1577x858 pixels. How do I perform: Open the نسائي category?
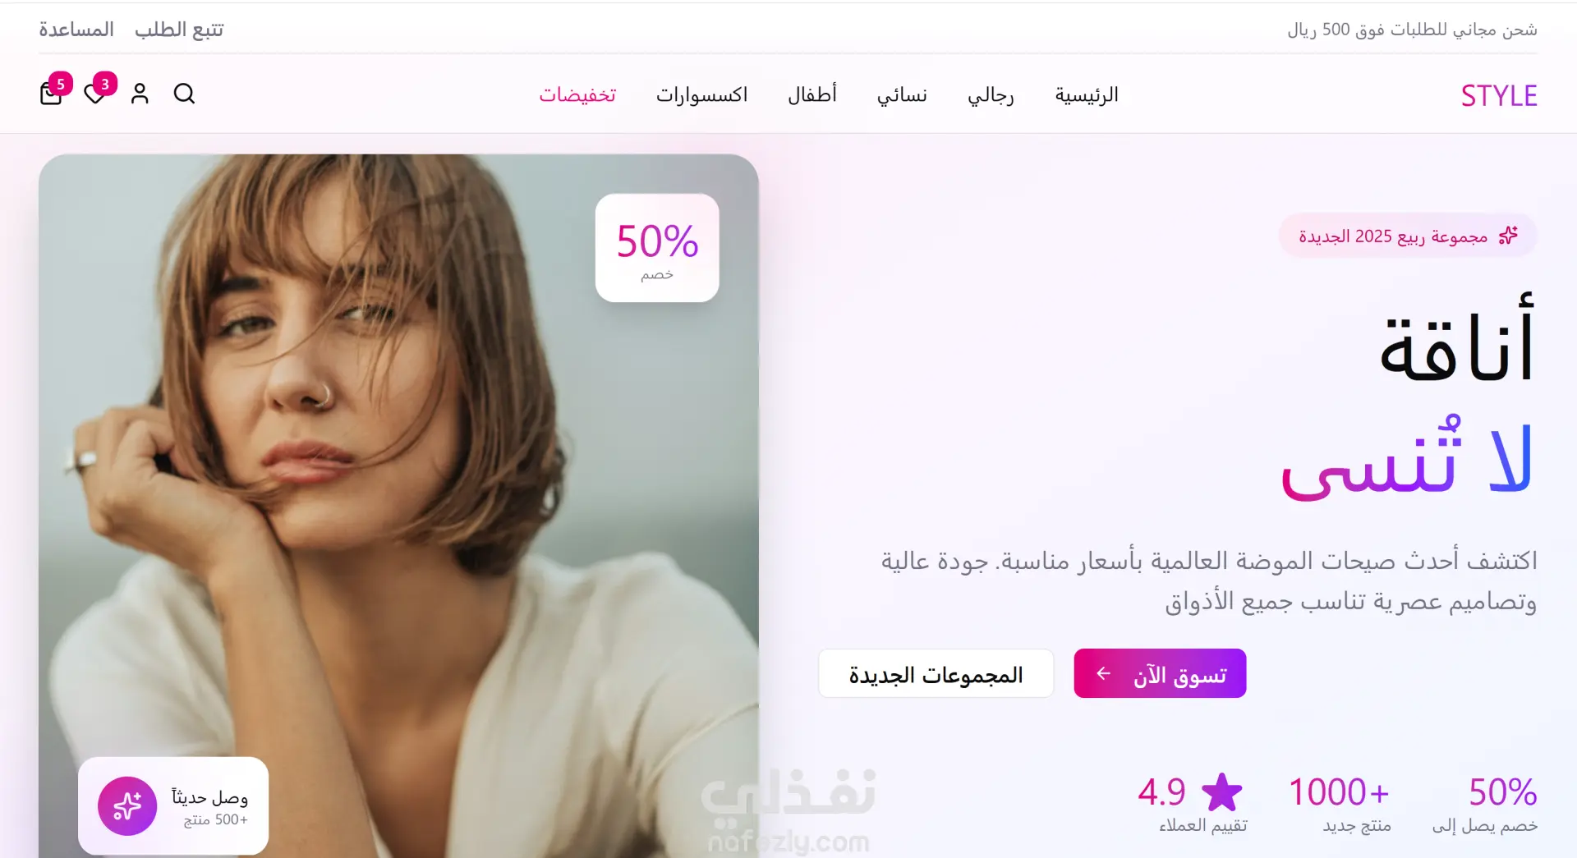click(902, 94)
